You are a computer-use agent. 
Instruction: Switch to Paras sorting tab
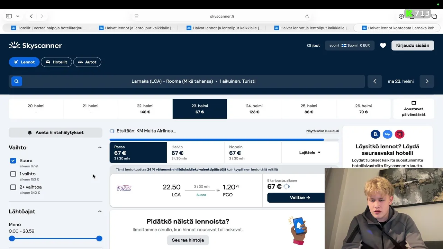click(138, 153)
